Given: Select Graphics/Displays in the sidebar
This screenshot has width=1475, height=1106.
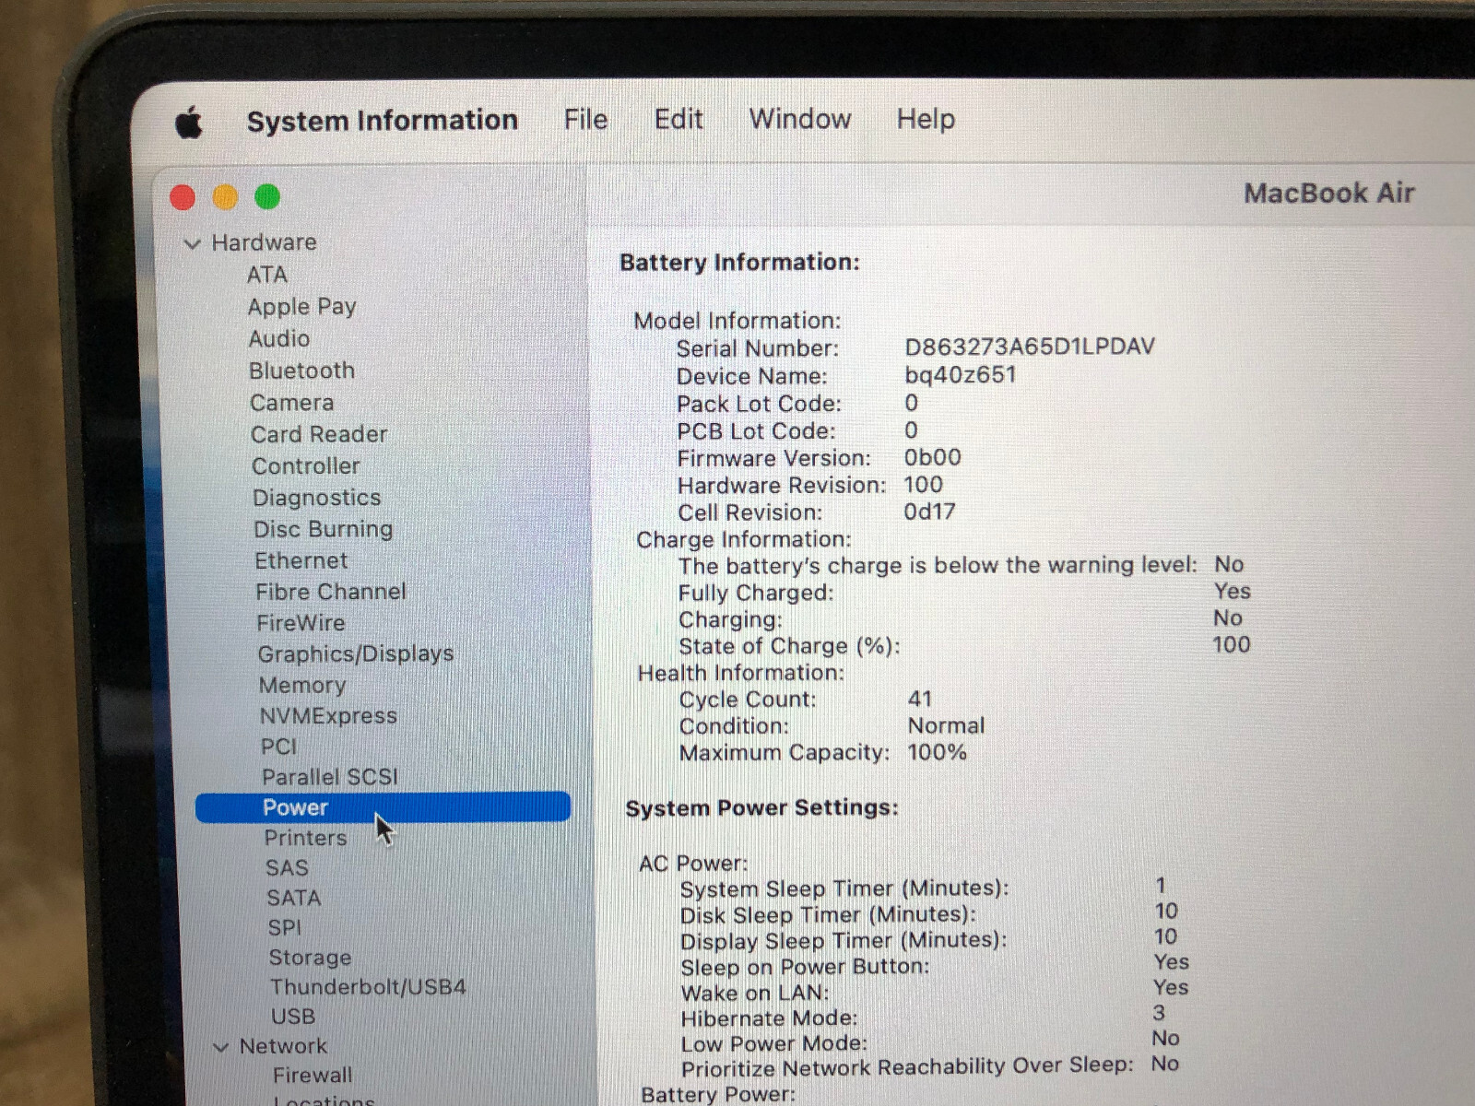Looking at the screenshot, I should [356, 654].
